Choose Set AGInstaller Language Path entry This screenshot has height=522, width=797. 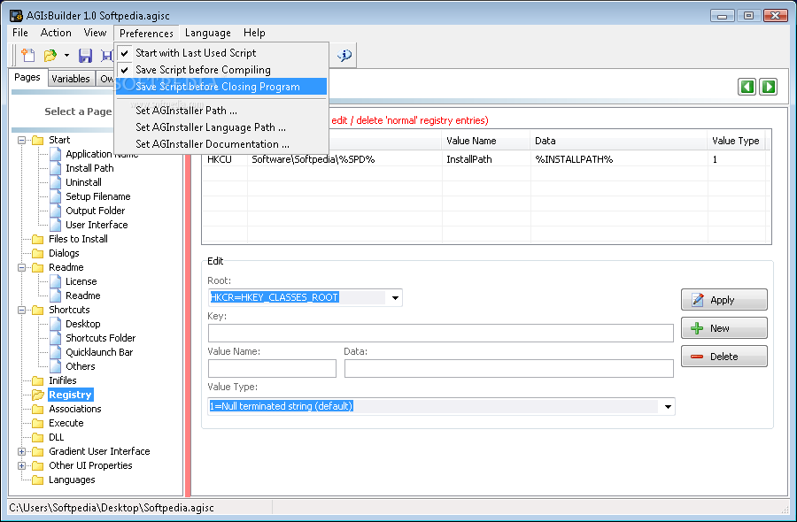(221, 127)
